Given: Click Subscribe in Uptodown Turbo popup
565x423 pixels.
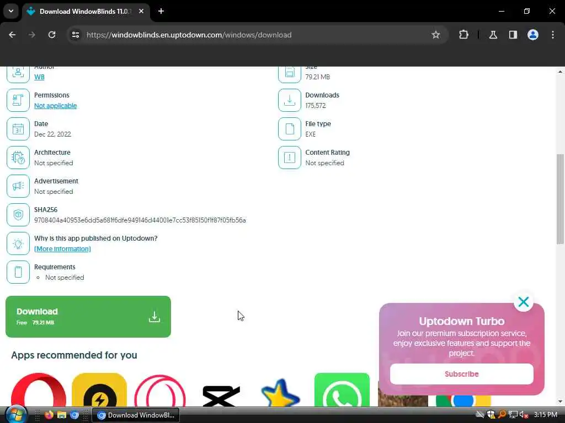Looking at the screenshot, I should [x=462, y=374].
